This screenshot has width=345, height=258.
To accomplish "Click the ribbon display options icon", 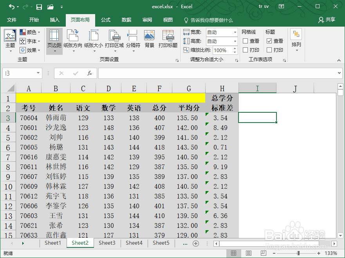I will point(282,6).
